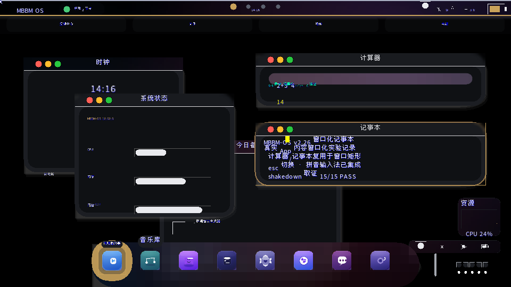This screenshot has height=287, width=511.
Task: Click the small x icon in bottom tray
Action: coord(442,247)
